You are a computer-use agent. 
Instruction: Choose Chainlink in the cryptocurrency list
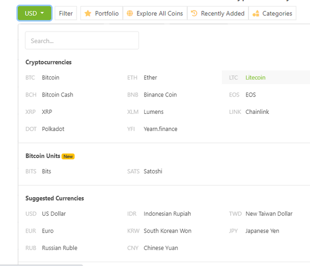[x=257, y=112]
